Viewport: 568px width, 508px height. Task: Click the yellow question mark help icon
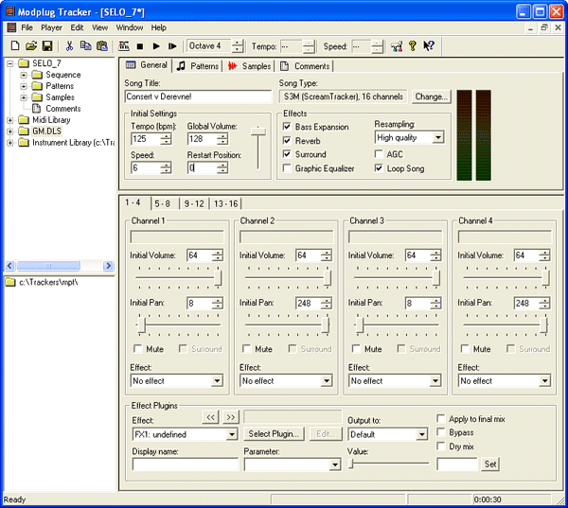[x=413, y=45]
